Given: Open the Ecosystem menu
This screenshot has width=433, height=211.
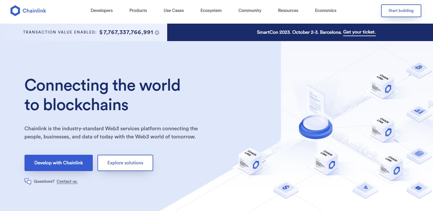Looking at the screenshot, I should pyautogui.click(x=211, y=10).
